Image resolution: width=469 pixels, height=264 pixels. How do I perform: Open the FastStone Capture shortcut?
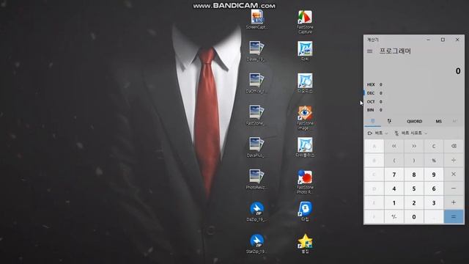click(x=305, y=22)
